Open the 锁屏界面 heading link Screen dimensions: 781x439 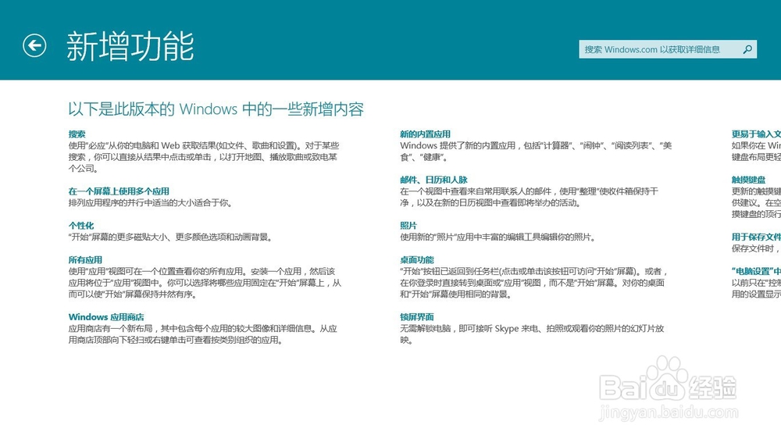(x=416, y=317)
